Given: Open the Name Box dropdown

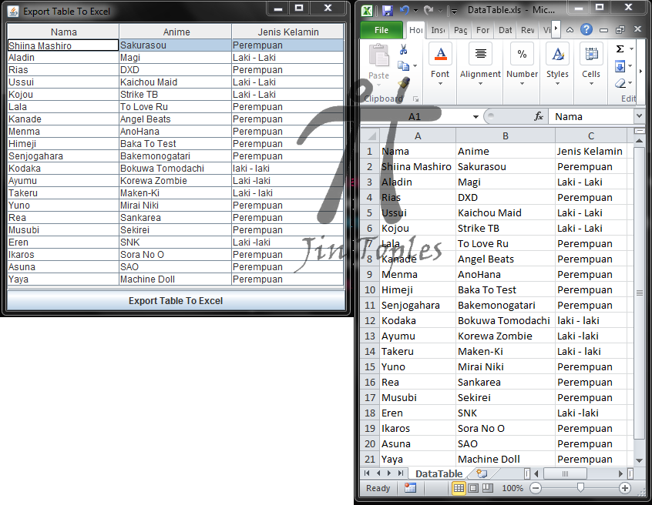Looking at the screenshot, I should [476, 115].
